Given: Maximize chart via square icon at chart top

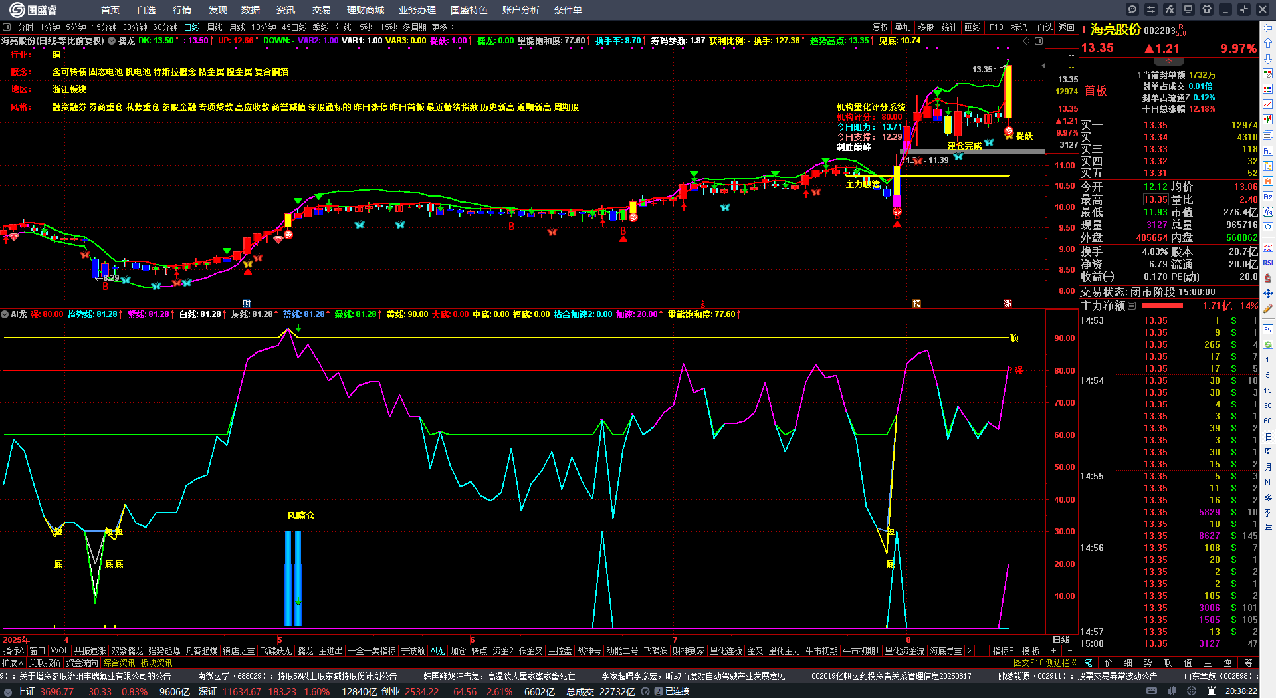Looking at the screenshot, I should point(1039,41).
